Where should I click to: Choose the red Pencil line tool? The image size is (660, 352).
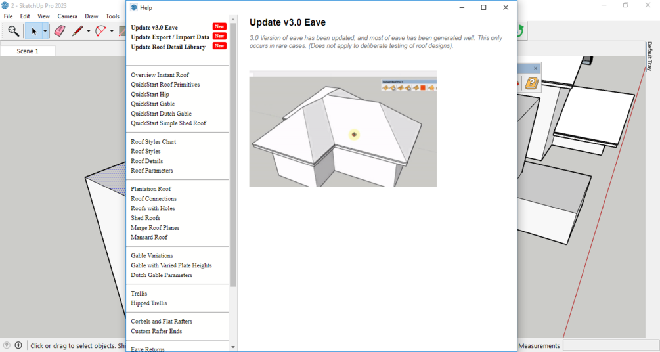(77, 31)
